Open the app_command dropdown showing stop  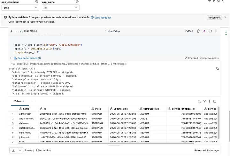[20, 8]
